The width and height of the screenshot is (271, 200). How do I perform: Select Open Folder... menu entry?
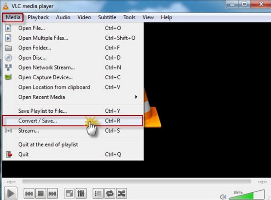73,48
